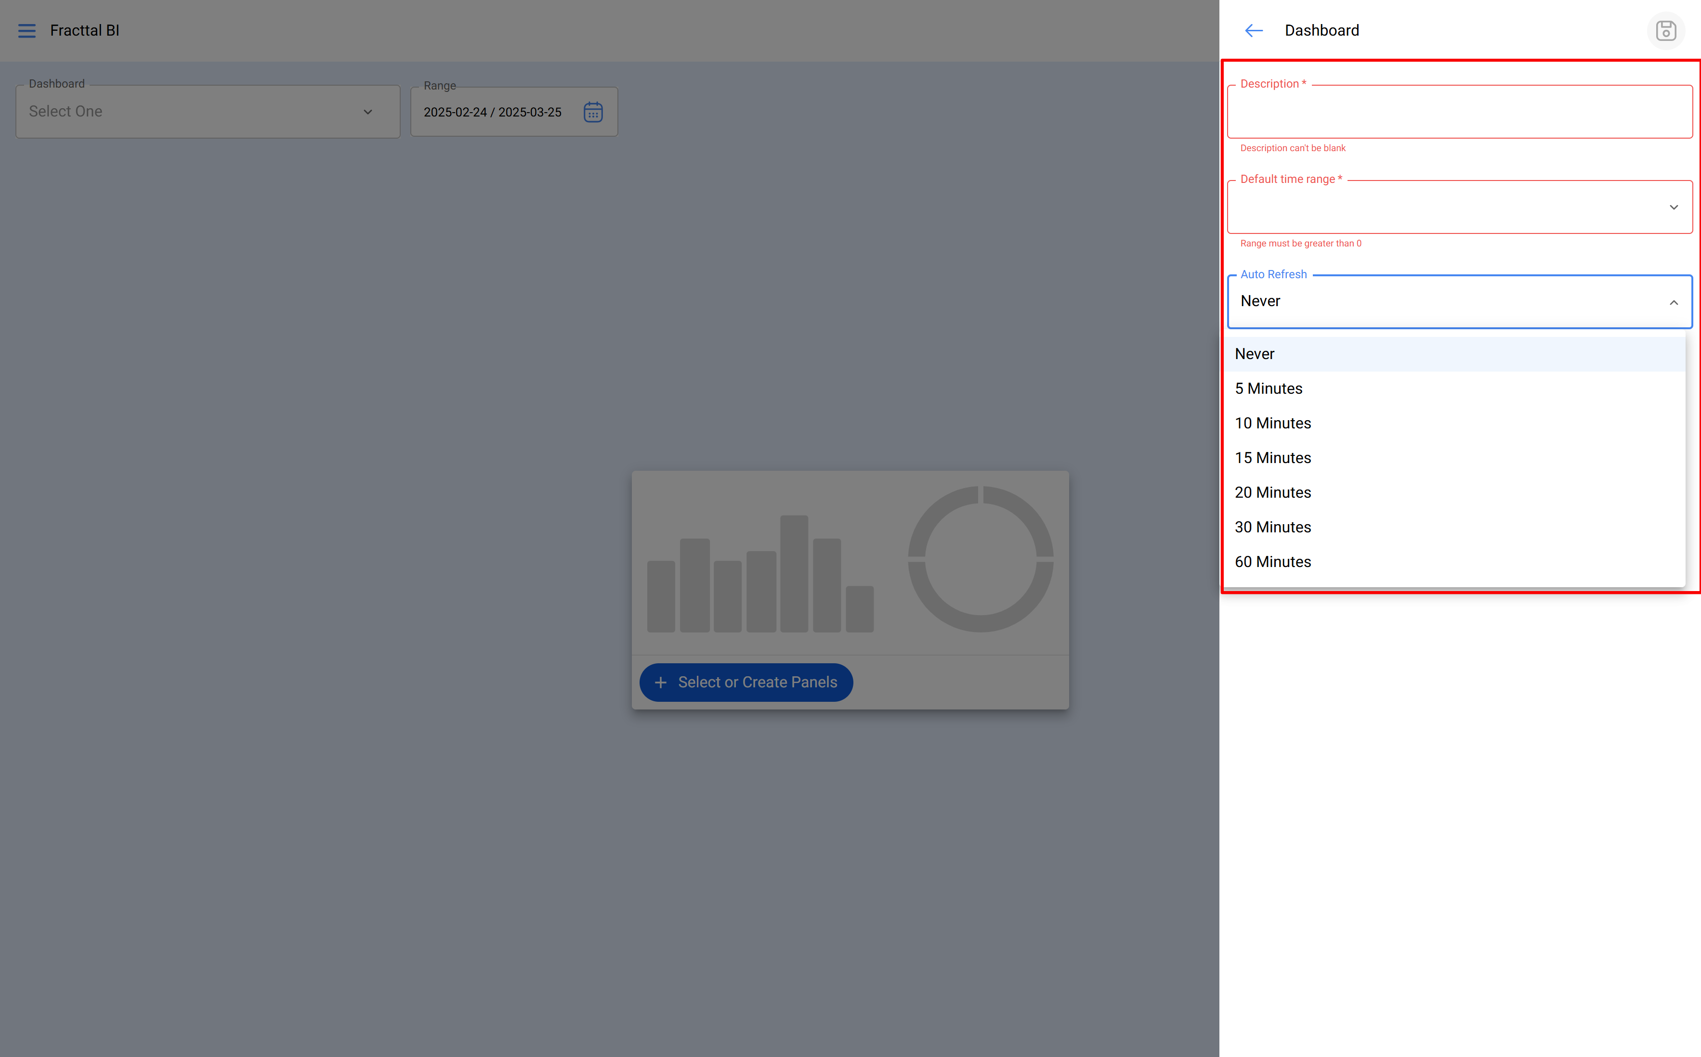Click the bar chart placeholder graphic

pyautogui.click(x=760, y=574)
